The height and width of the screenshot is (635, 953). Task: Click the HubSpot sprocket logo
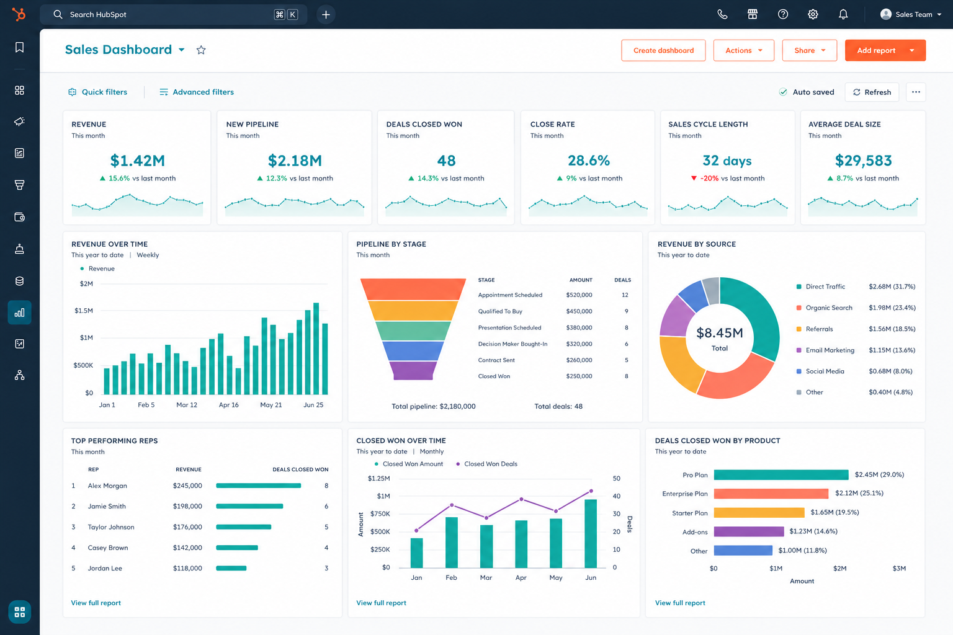(x=19, y=14)
